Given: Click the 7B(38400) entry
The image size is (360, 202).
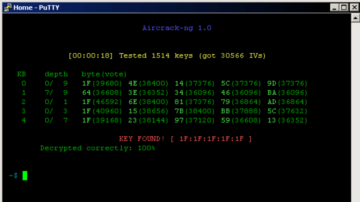Looking at the screenshot, I should coord(195,111).
